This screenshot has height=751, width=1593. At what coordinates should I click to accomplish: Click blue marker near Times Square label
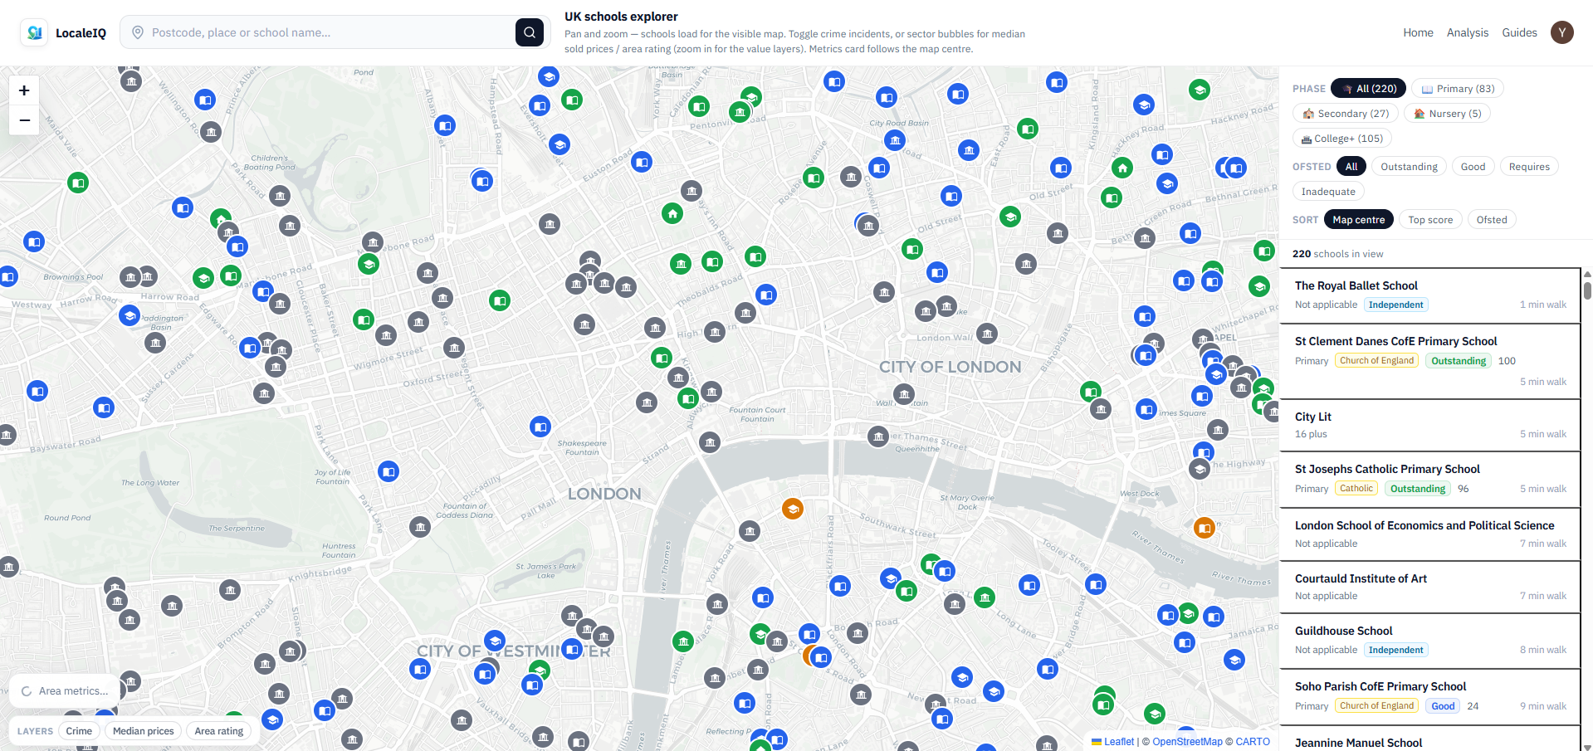[1146, 409]
